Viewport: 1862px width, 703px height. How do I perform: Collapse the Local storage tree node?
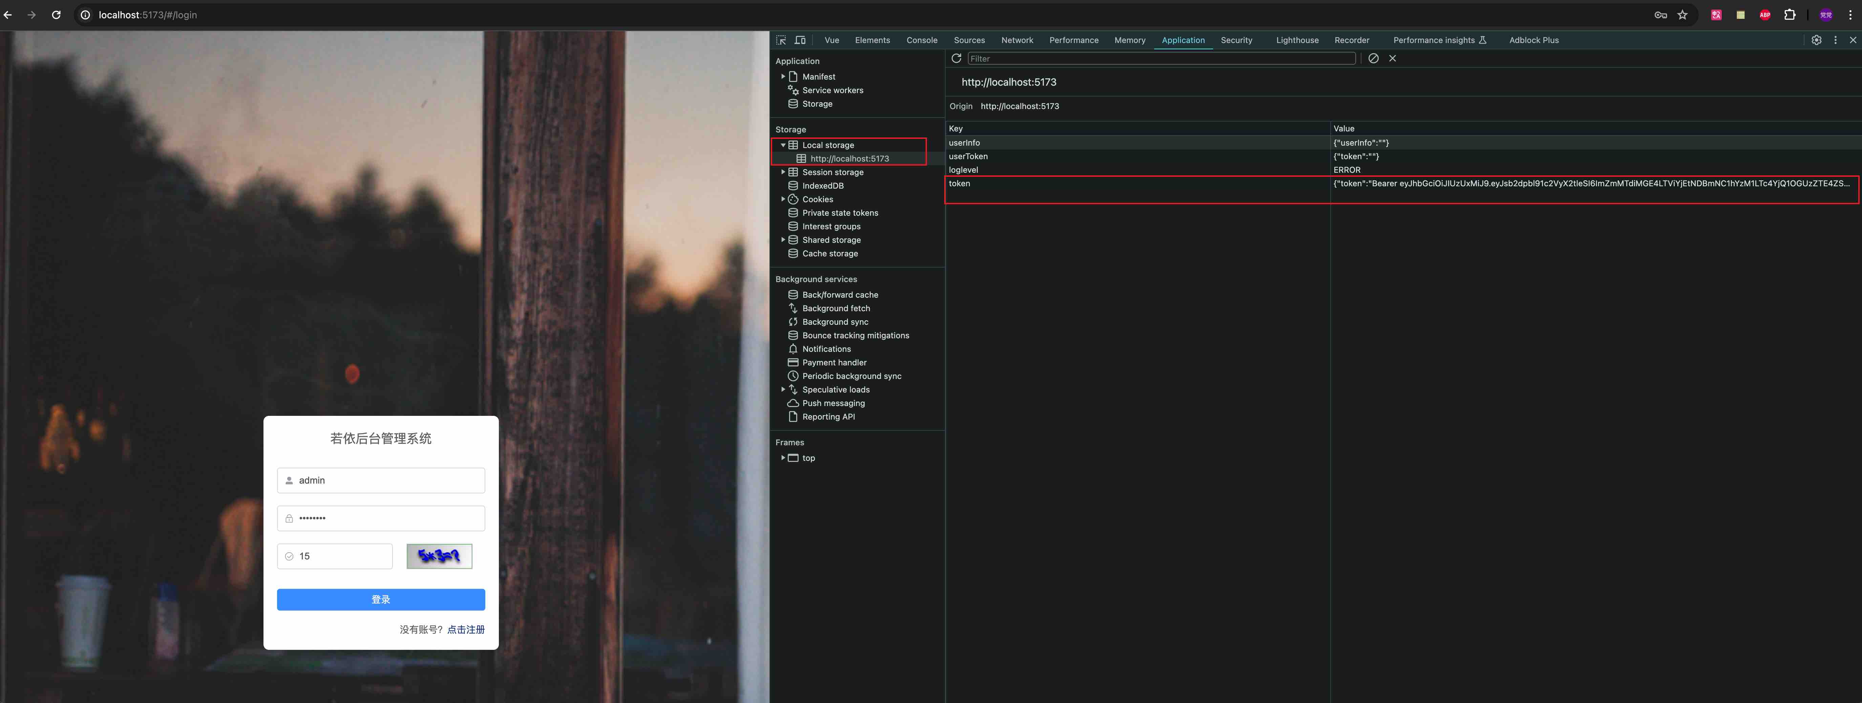coord(783,145)
